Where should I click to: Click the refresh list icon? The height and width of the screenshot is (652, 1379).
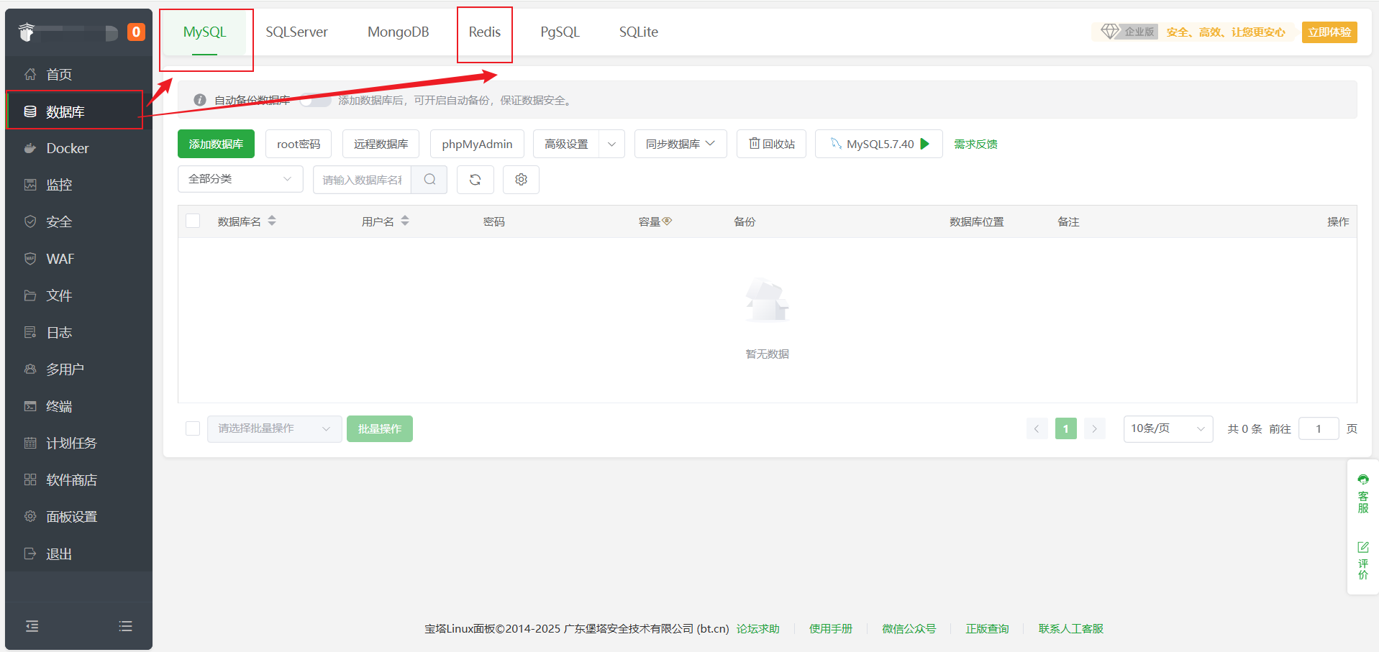point(475,180)
